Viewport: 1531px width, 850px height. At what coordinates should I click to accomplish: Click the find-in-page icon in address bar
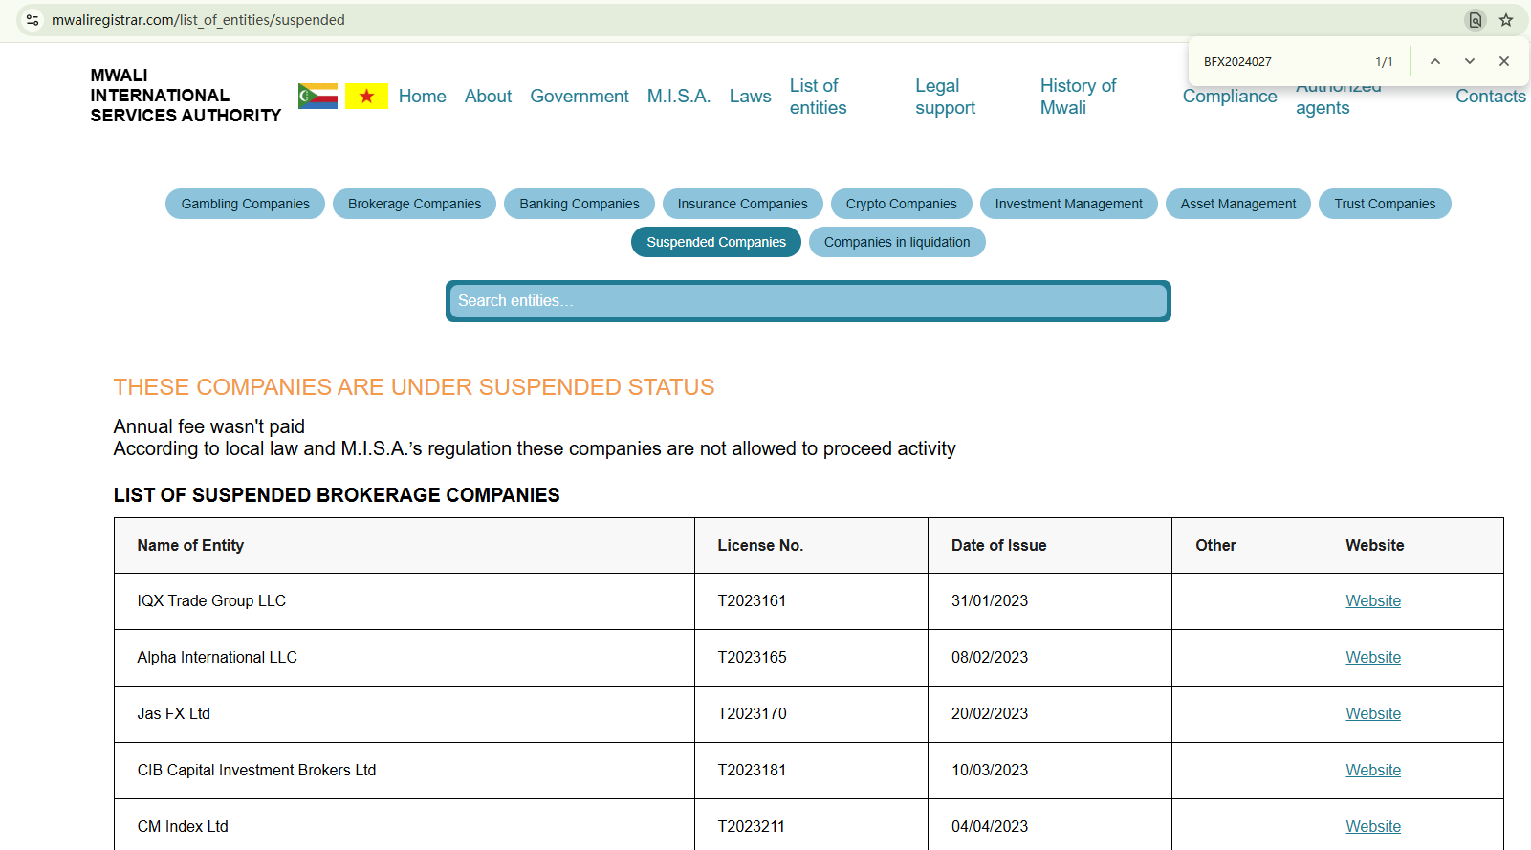(x=1476, y=20)
